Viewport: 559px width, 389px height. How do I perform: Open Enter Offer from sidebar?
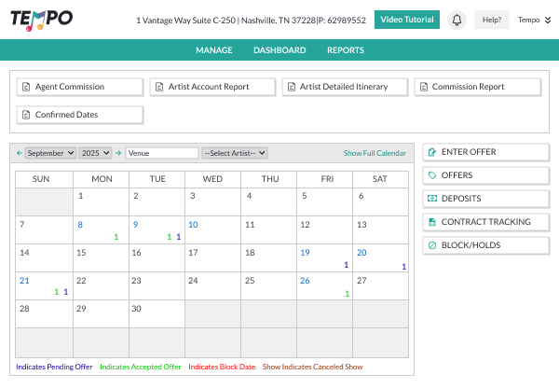point(485,152)
